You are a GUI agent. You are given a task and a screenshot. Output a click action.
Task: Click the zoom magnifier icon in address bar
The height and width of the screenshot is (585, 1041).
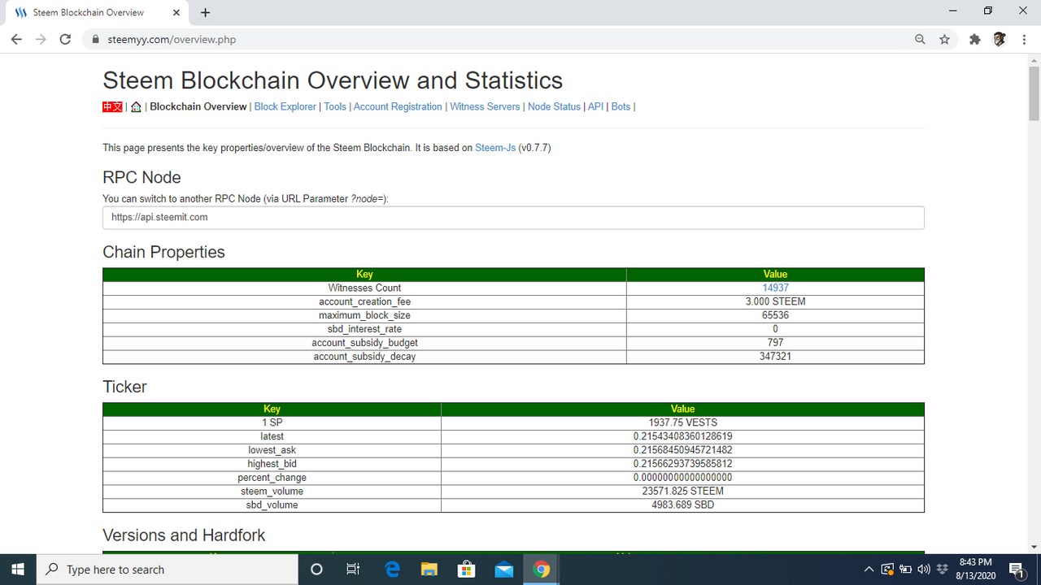[920, 39]
